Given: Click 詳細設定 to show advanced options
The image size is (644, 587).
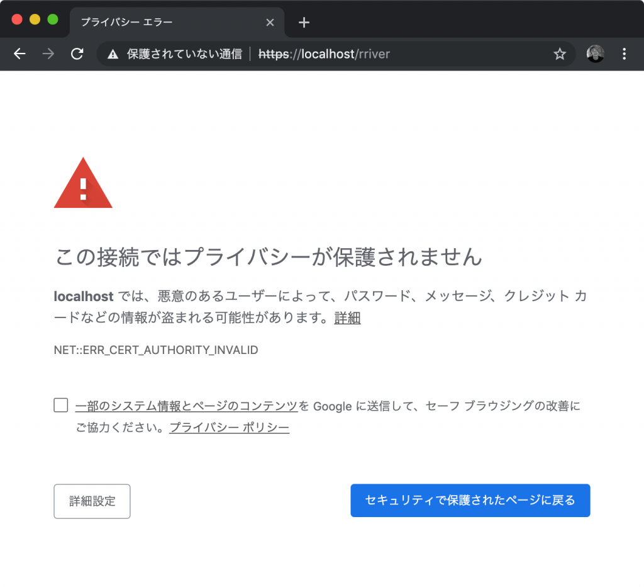Looking at the screenshot, I should pyautogui.click(x=92, y=501).
